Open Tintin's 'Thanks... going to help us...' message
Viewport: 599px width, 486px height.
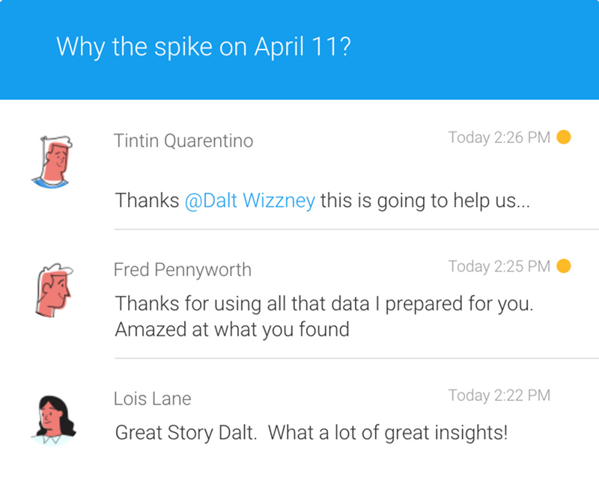point(323,200)
